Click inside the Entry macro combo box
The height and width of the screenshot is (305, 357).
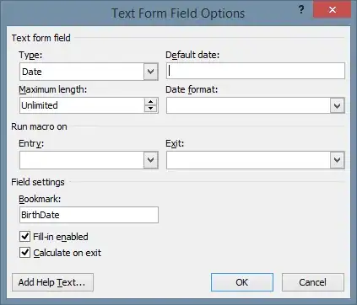82,160
